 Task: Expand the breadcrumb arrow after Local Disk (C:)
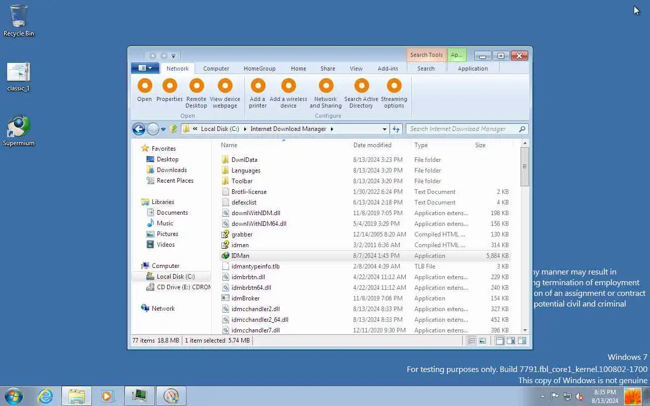point(244,129)
